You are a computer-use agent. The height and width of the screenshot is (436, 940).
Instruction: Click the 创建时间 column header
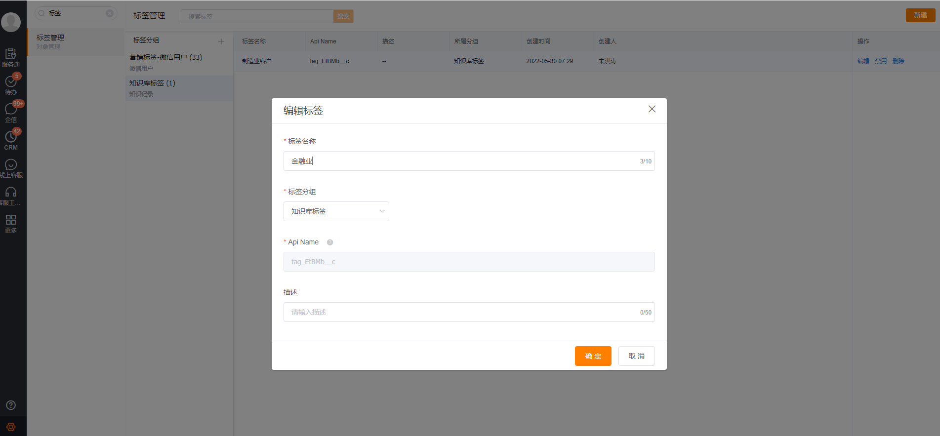[x=538, y=41]
